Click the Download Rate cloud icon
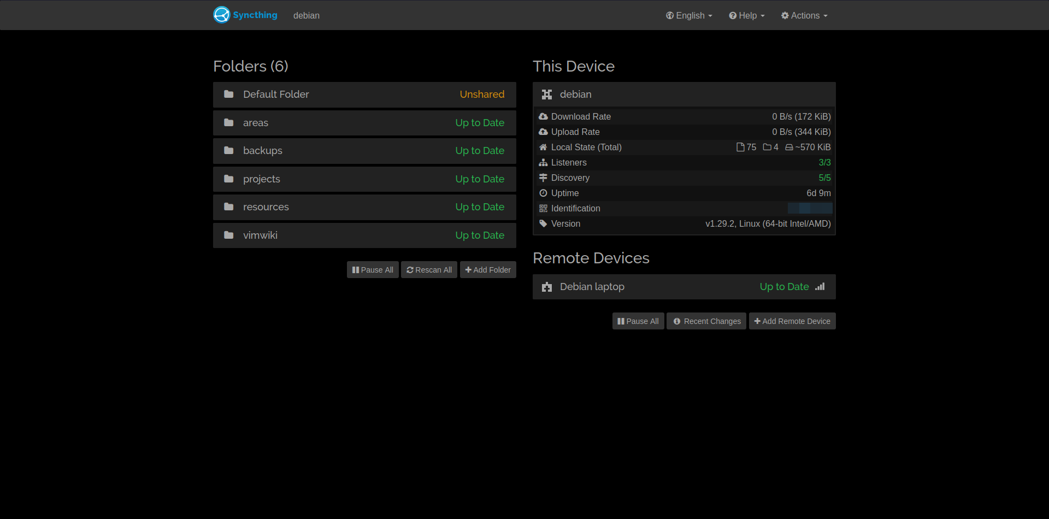 [x=543, y=116]
